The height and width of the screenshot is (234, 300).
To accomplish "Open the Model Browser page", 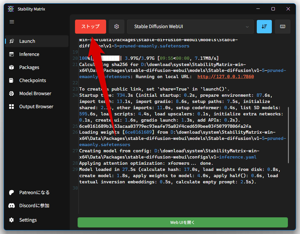I will pos(37,93).
